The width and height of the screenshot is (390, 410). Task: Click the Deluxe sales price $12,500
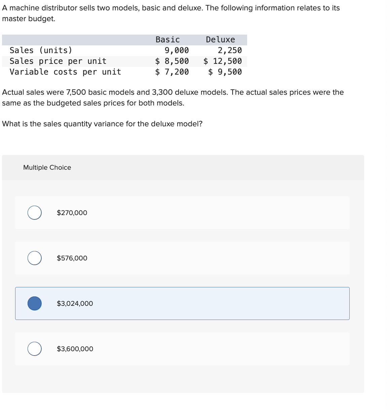pyautogui.click(x=223, y=61)
